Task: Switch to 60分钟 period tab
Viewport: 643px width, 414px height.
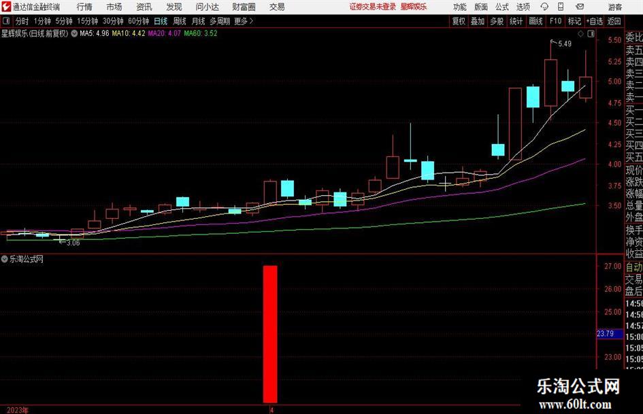Action: (139, 21)
